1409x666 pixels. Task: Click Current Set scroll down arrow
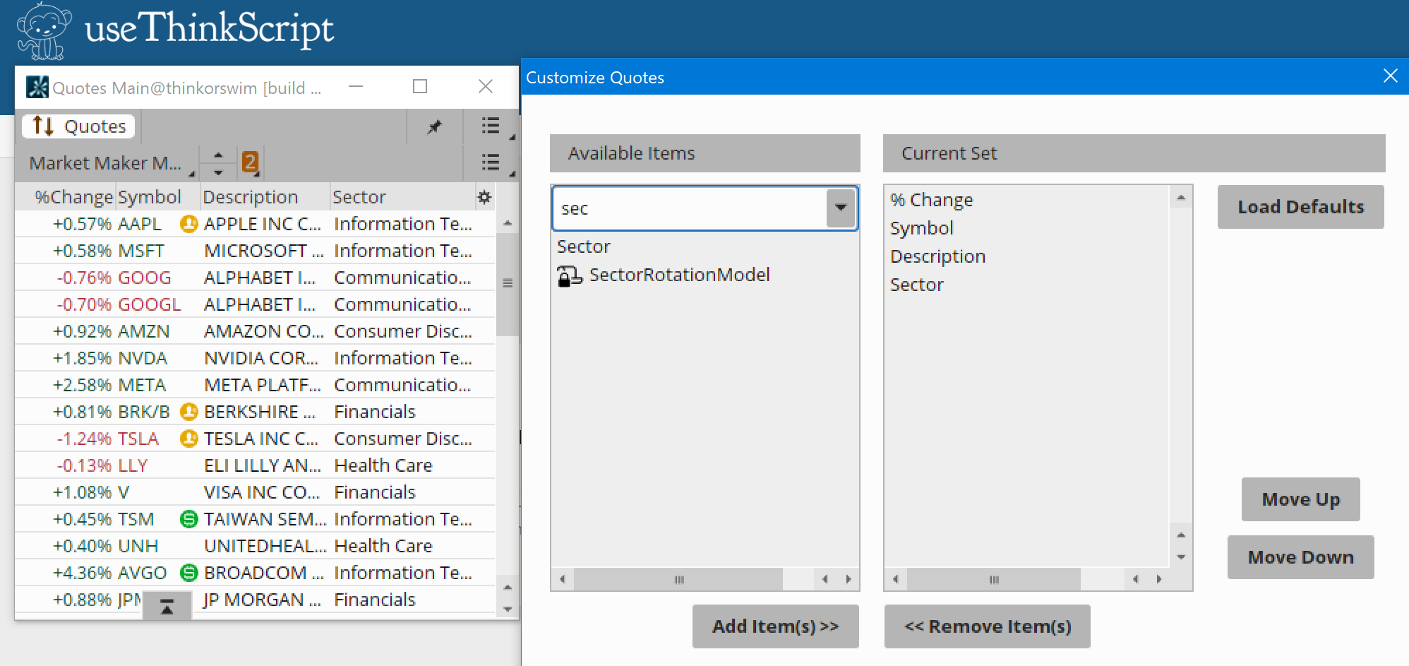point(1180,557)
